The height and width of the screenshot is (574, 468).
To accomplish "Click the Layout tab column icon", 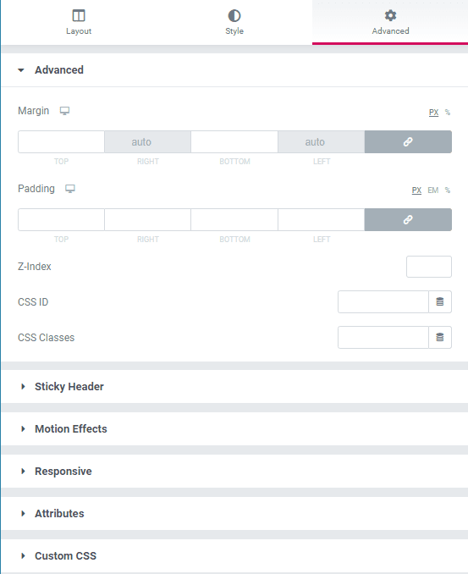I will coord(79,16).
